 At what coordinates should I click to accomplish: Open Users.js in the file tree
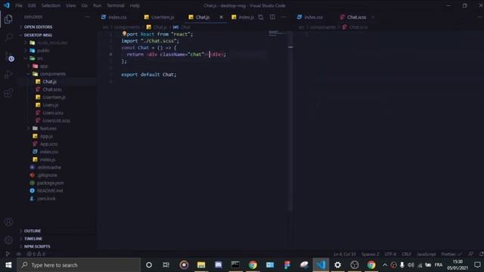[x=51, y=105]
